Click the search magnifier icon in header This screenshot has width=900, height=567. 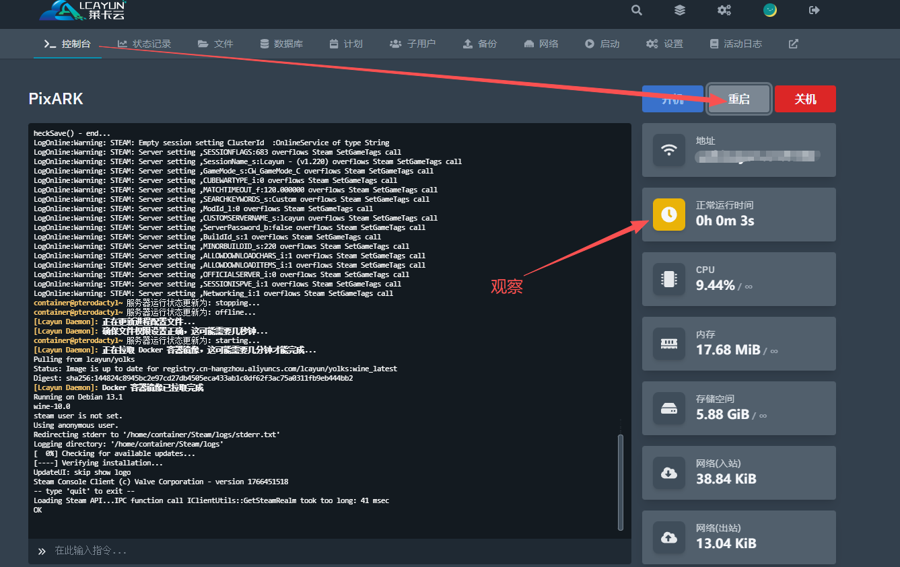tap(636, 10)
